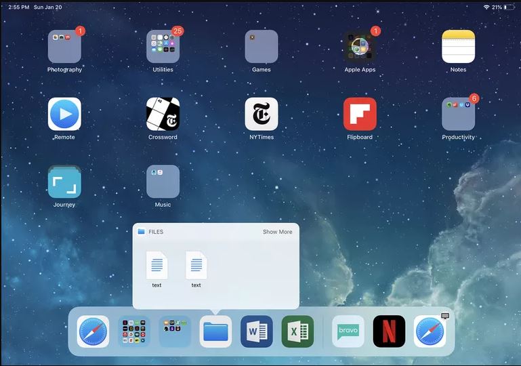This screenshot has height=366, width=521.
Task: Tap Show More in the Files popup
Action: pyautogui.click(x=278, y=232)
